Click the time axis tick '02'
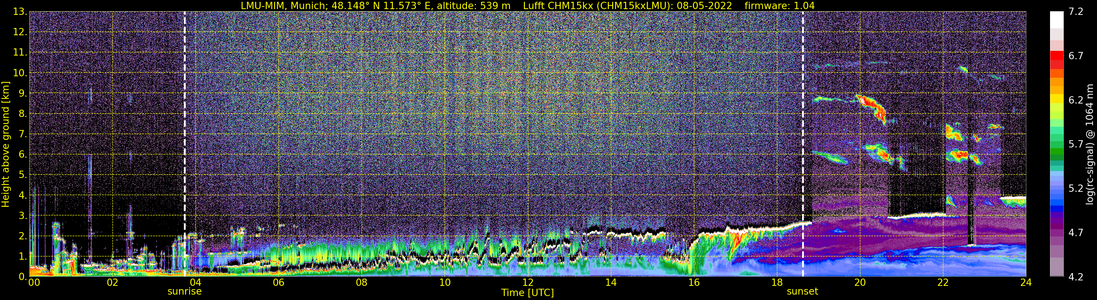The image size is (1097, 300). point(113,283)
